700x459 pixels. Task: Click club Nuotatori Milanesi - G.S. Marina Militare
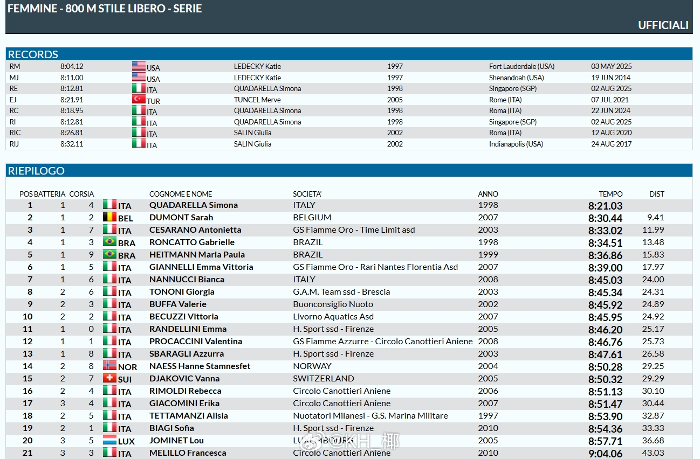(370, 415)
